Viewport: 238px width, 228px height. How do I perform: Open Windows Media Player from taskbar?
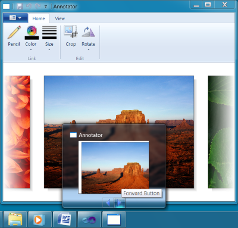(x=40, y=219)
